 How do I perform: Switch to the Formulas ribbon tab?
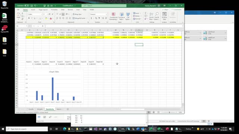click(54, 10)
